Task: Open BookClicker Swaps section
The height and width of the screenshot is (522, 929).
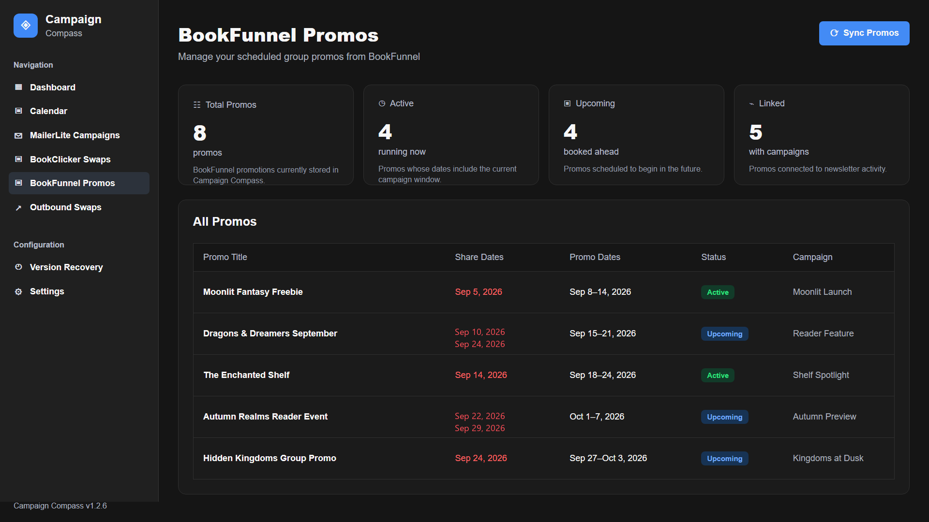Action: click(x=79, y=159)
